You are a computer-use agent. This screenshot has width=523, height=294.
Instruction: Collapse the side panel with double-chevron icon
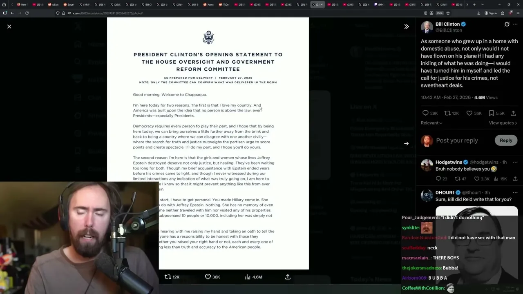(407, 27)
